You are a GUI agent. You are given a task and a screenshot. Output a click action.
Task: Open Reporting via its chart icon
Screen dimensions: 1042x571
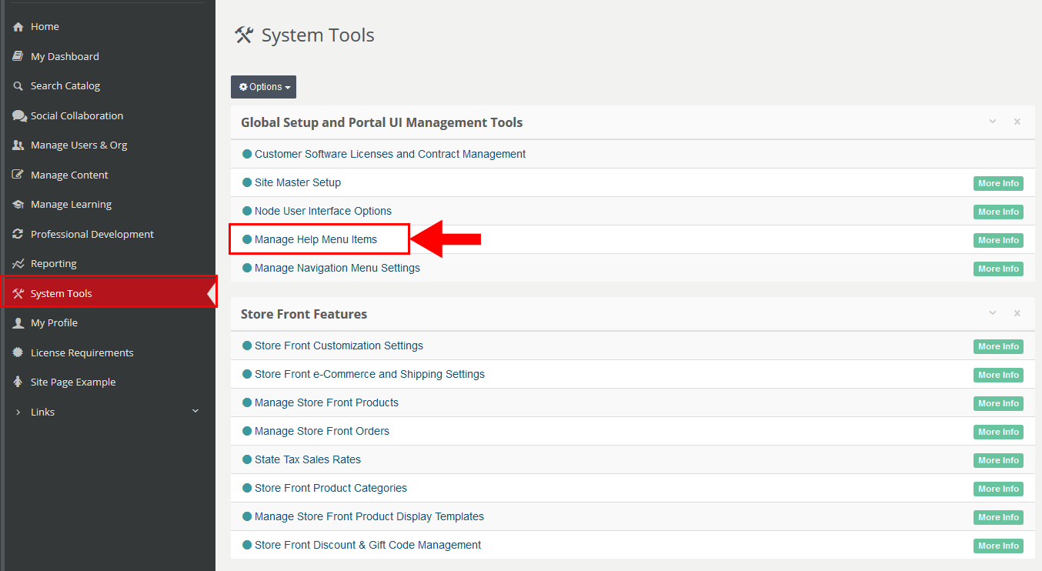click(17, 263)
